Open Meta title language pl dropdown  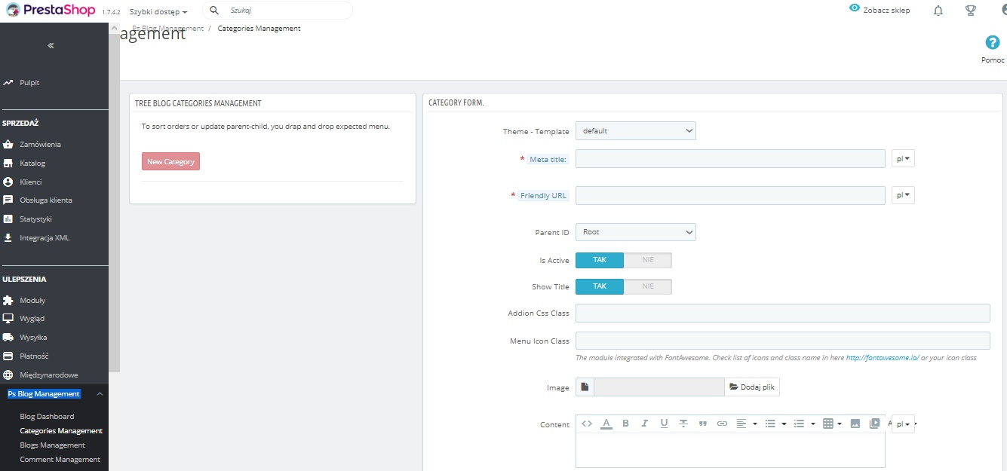click(x=903, y=158)
